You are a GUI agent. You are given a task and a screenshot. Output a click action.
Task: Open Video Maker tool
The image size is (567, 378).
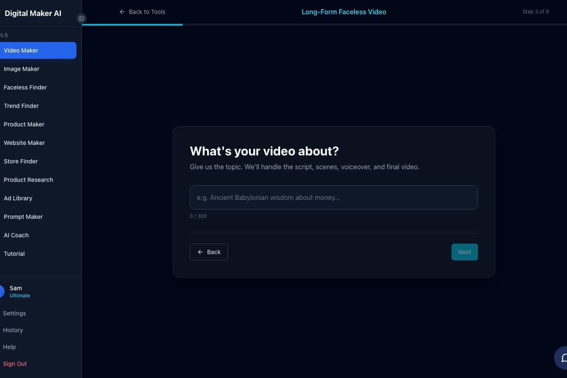tap(38, 51)
